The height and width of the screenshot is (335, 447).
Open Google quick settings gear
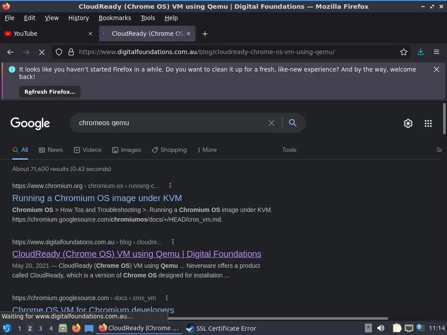click(x=408, y=123)
